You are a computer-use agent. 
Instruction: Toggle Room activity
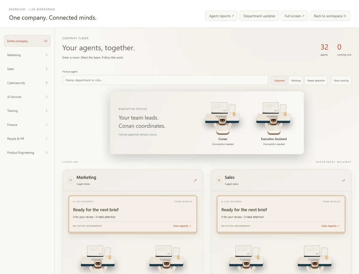(x=341, y=80)
